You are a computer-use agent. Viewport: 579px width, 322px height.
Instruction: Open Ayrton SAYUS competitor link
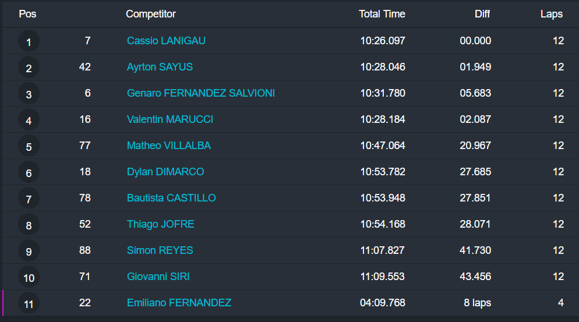click(160, 67)
